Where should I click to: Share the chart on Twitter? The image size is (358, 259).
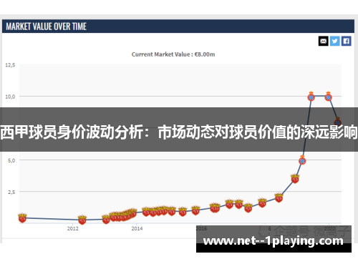pos(335,41)
